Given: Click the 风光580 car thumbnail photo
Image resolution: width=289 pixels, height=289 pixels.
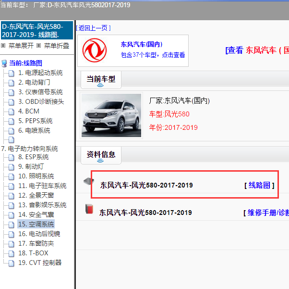Looking at the screenshot, I should point(111,115).
